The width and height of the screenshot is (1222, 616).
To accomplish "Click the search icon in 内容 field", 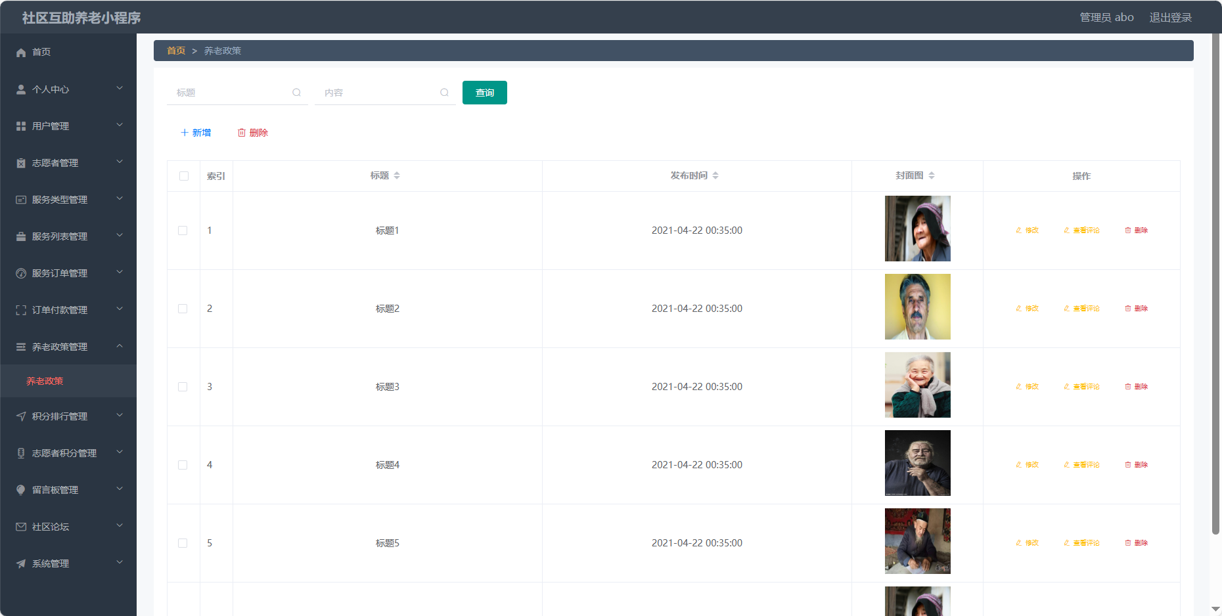I will pos(445,93).
